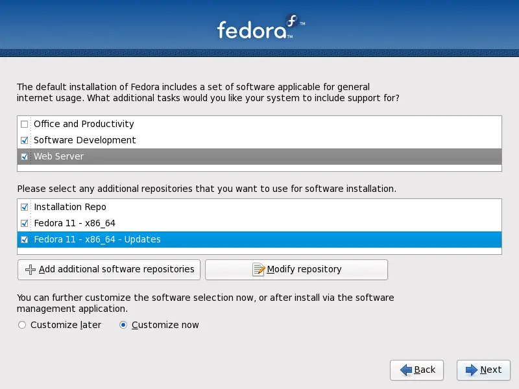This screenshot has width=519, height=389.
Task: Uncheck the Web Server checkbox
Action: click(x=24, y=156)
